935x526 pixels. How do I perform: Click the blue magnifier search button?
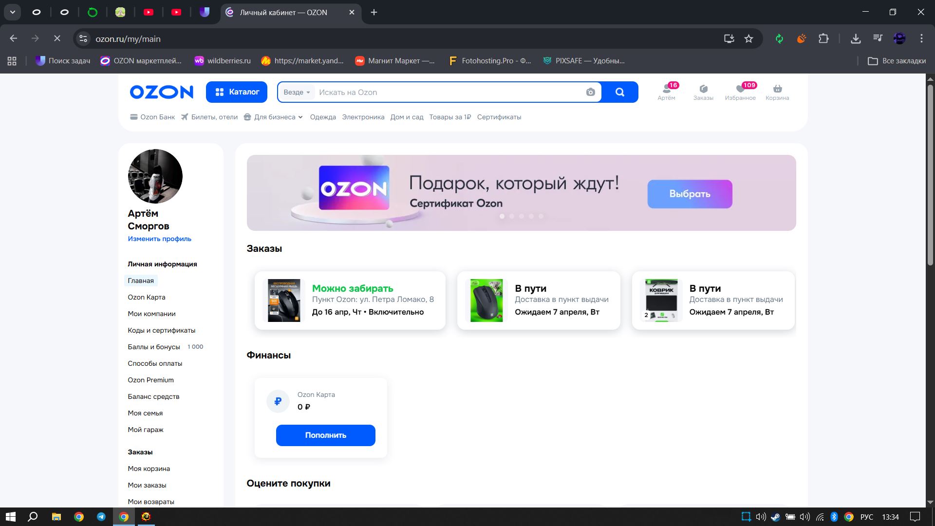(x=619, y=93)
